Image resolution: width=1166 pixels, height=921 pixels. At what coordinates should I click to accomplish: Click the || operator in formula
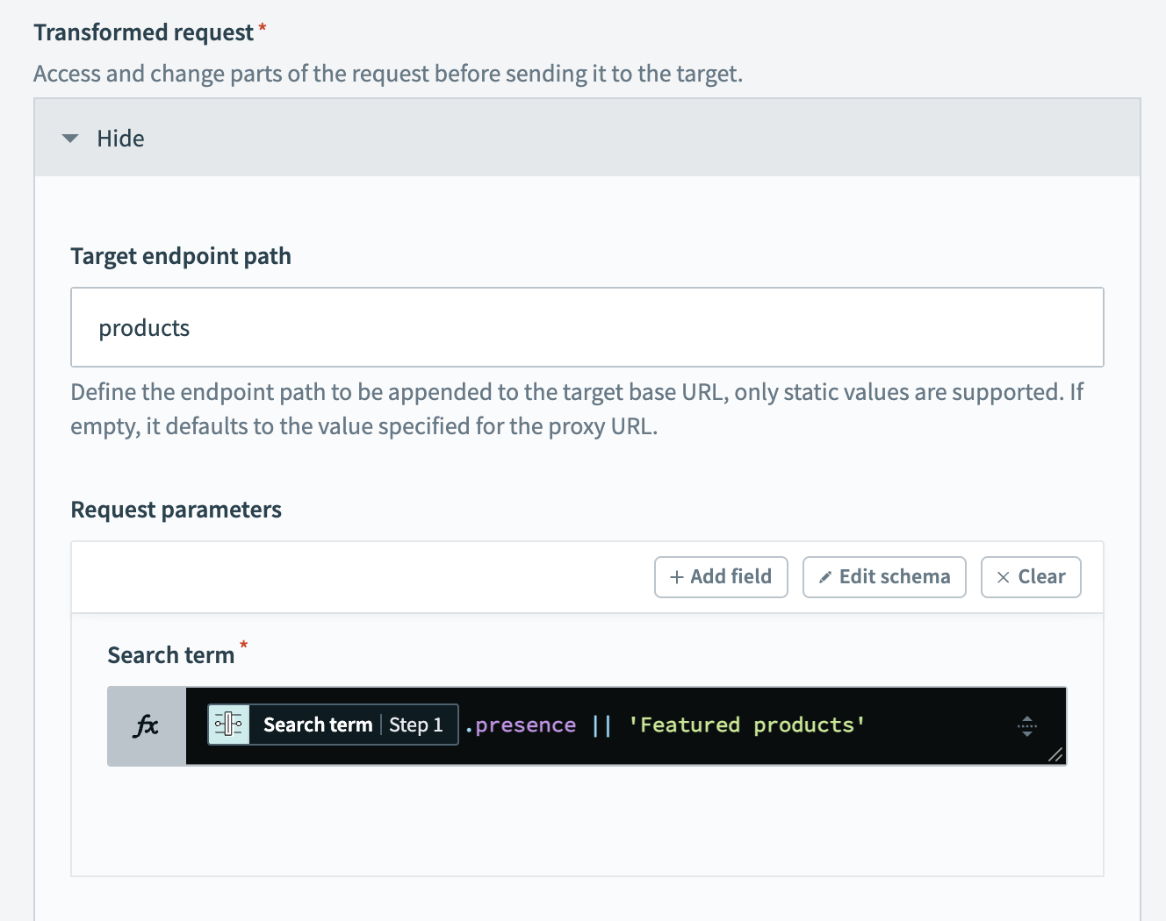[601, 725]
